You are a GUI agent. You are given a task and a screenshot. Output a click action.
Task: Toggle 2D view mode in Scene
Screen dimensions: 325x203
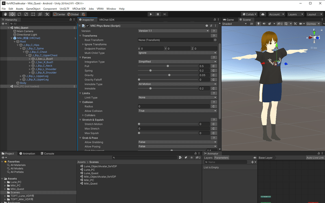(x=251, y=24)
